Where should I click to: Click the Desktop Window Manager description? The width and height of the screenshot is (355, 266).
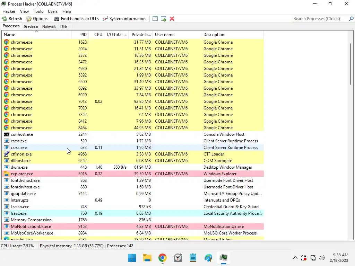click(x=228, y=167)
